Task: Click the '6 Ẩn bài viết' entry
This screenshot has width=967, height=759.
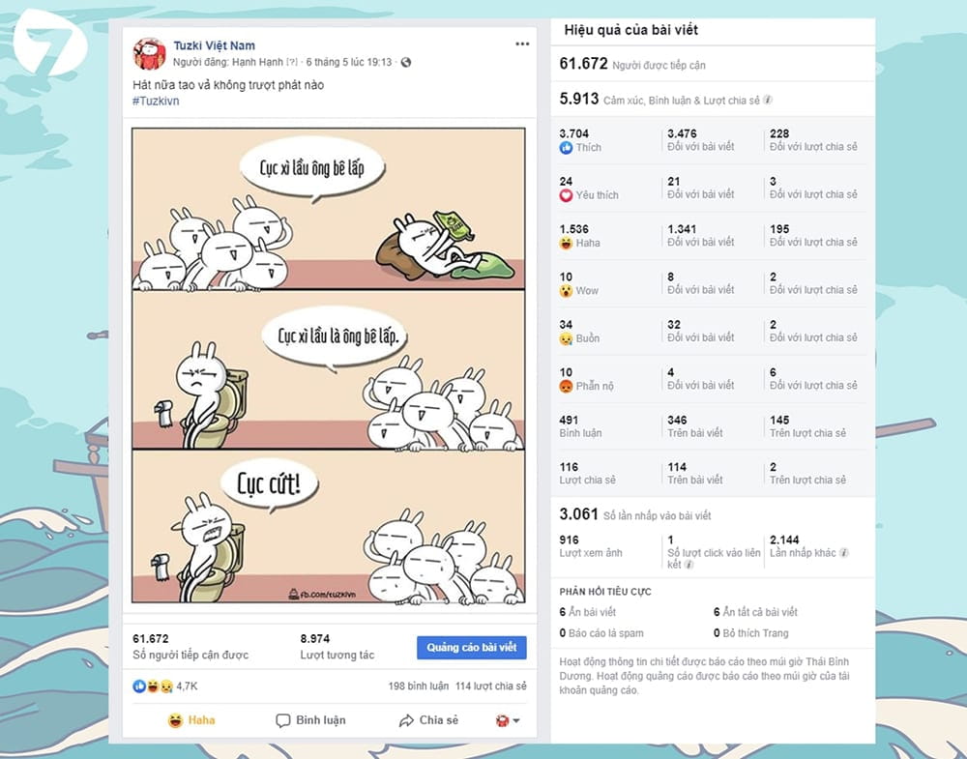Action: click(x=588, y=612)
